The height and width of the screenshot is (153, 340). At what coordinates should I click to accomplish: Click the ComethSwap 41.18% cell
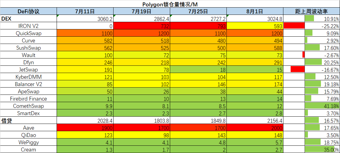coord(311,106)
